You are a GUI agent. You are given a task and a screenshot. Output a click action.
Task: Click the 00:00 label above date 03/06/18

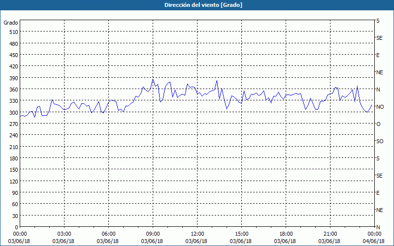click(x=20, y=234)
